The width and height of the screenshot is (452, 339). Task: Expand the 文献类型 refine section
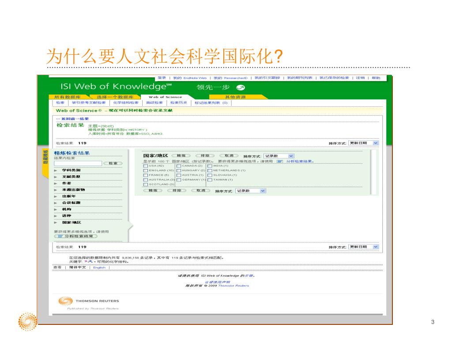point(55,177)
